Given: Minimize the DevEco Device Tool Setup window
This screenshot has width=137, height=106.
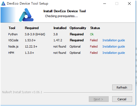Looking at the screenshot, I should coord(105,4).
